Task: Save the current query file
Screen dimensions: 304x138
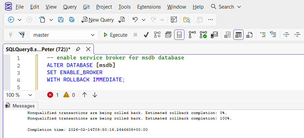Action: [61, 20]
